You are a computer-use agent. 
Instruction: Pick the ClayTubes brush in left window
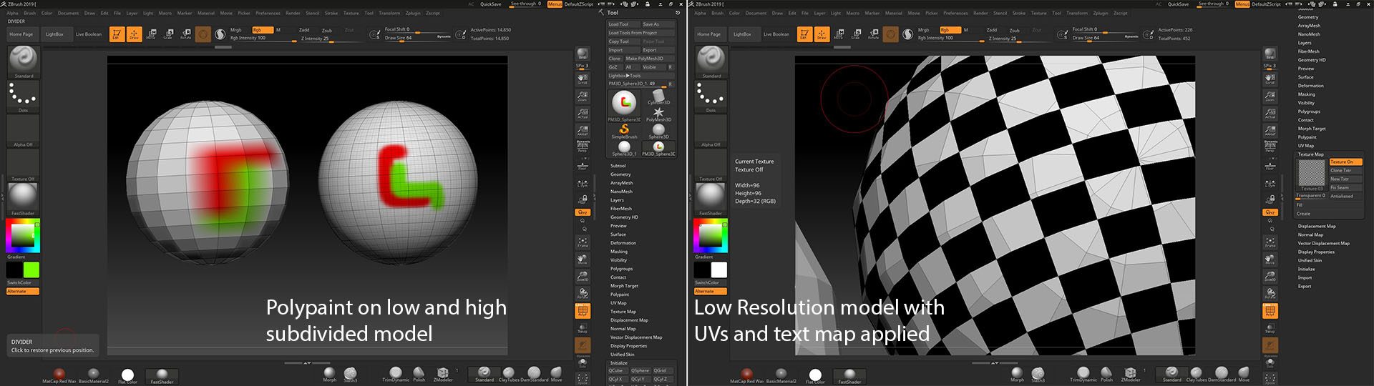(509, 375)
